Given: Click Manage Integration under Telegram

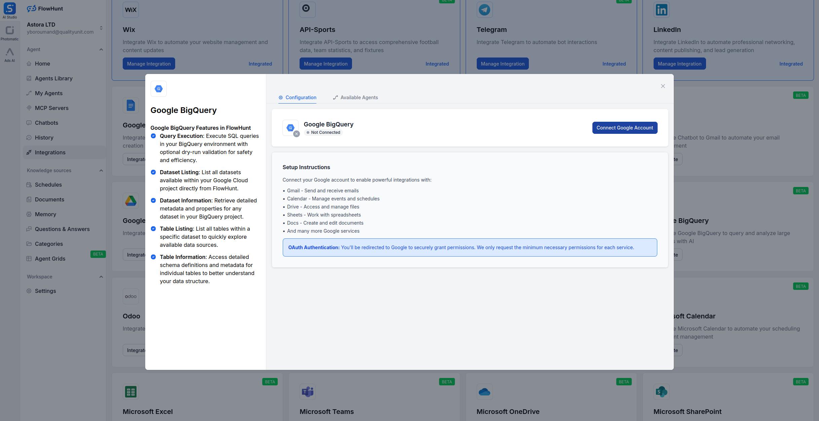Looking at the screenshot, I should [x=502, y=63].
